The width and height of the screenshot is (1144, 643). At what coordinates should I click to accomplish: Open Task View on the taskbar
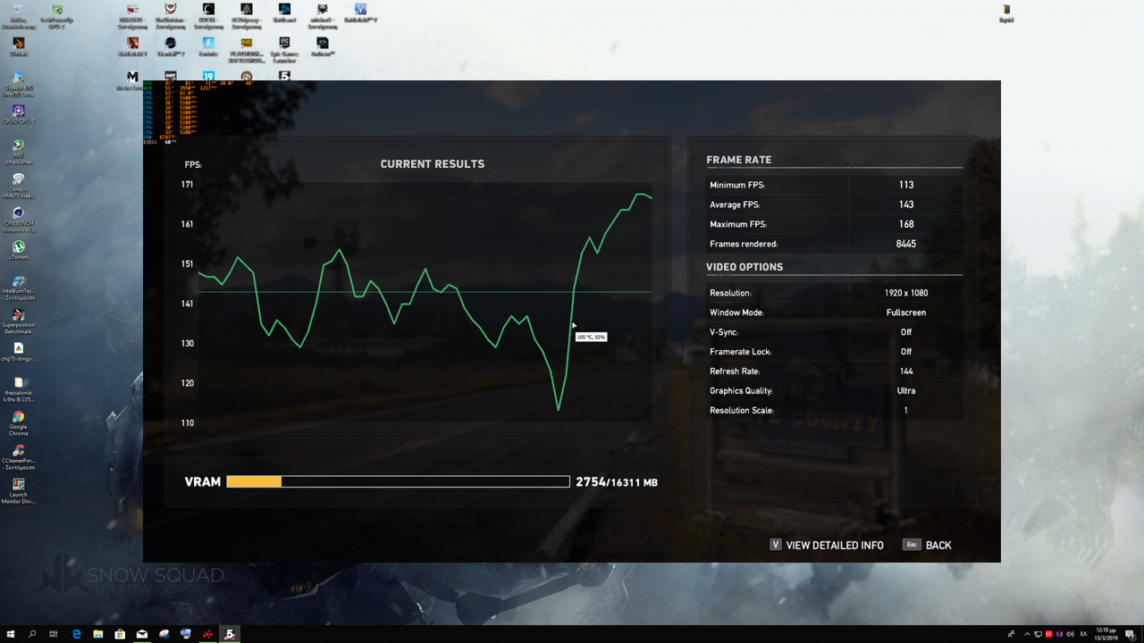[x=54, y=634]
